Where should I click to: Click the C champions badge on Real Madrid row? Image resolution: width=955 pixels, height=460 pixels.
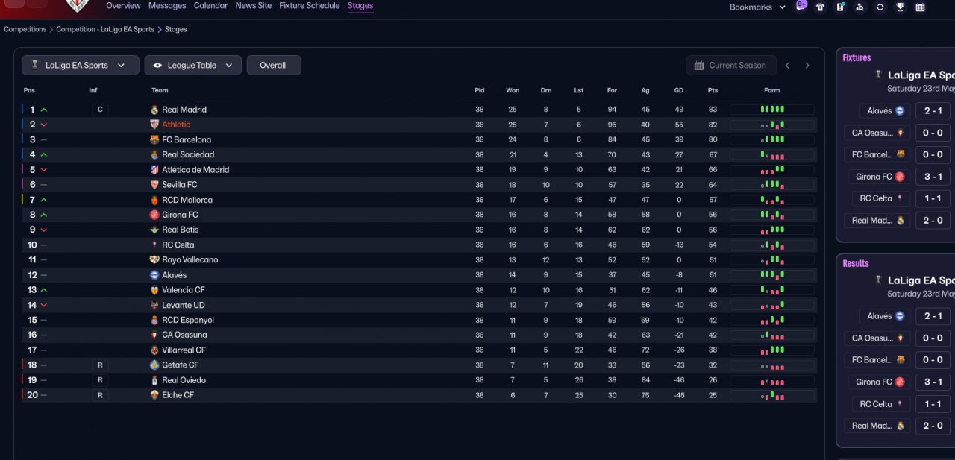(x=100, y=110)
